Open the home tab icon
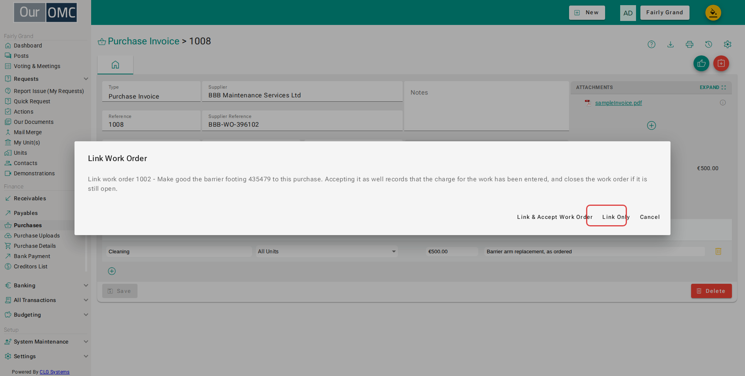Screen dimensions: 745x376 115,65
